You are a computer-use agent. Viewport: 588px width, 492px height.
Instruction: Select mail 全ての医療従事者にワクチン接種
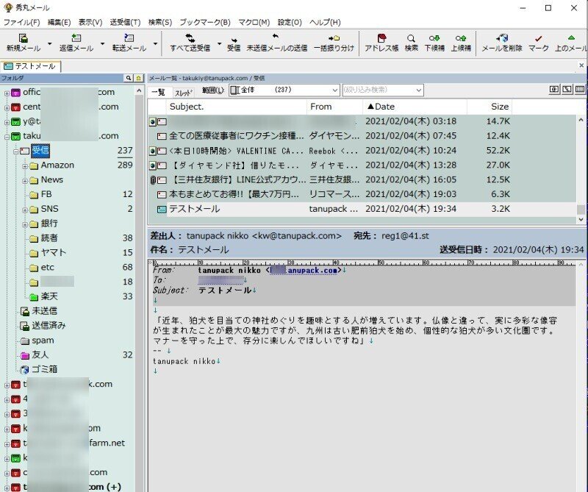pos(362,136)
